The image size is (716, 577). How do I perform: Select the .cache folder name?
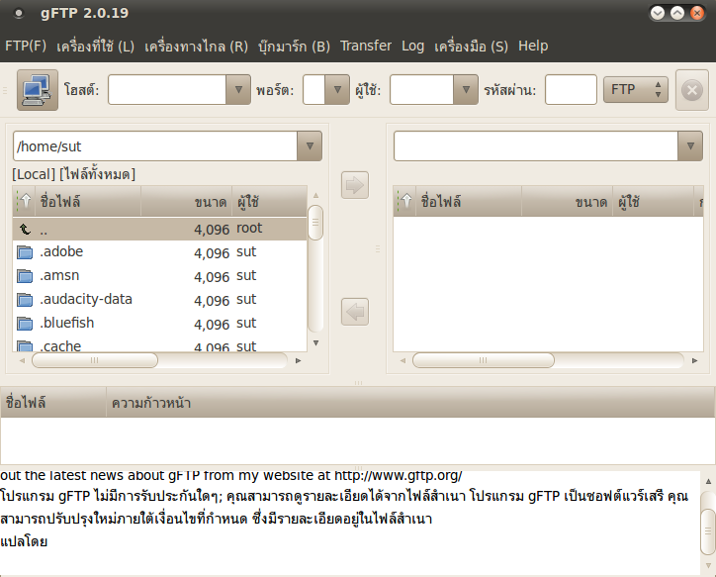point(60,346)
